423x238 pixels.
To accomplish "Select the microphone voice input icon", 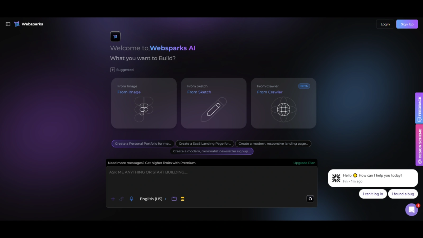I will point(131,199).
